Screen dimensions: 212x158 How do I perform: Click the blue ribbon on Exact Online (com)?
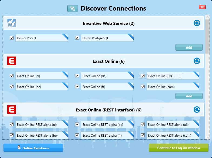pos(196,86)
